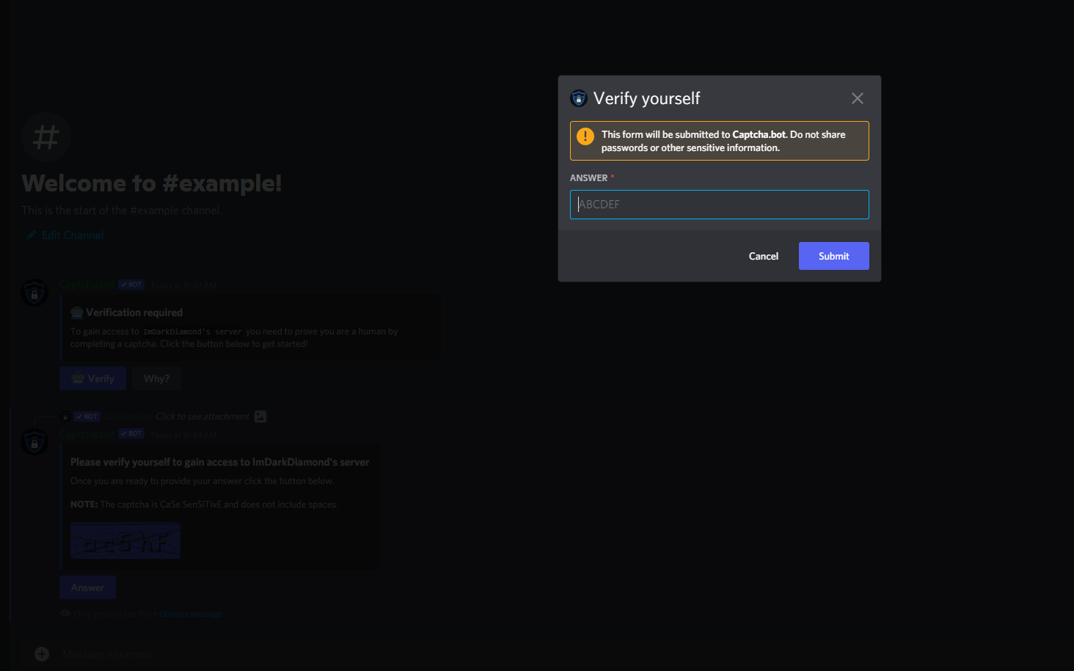The width and height of the screenshot is (1074, 671).
Task: Click the image icon after 'Click to see attachment'
Action: point(260,417)
